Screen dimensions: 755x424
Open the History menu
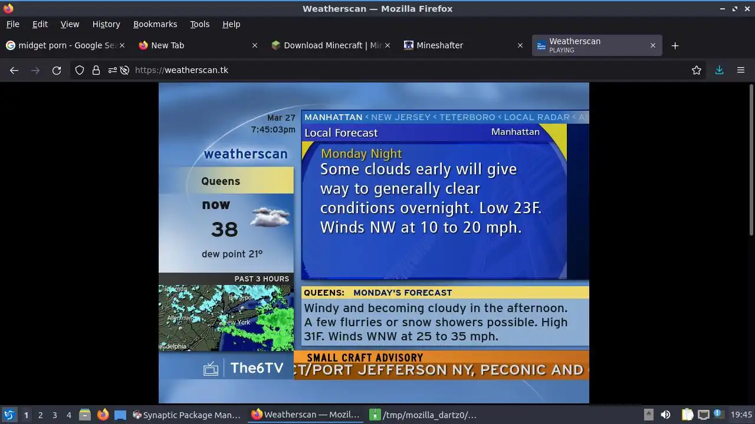[x=106, y=24]
